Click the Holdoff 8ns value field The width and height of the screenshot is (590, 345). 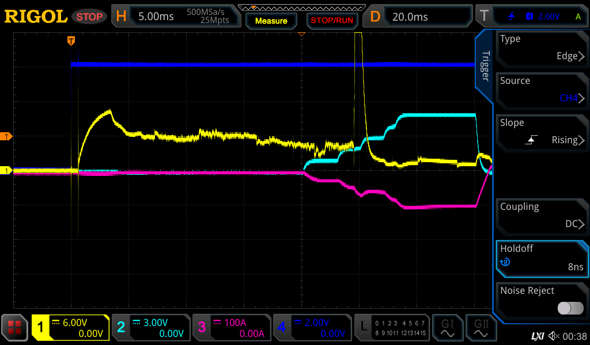coord(542,258)
